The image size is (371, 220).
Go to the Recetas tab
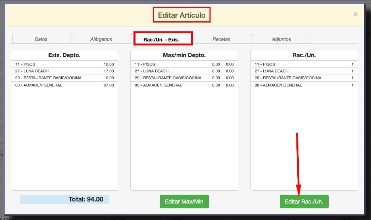(221, 39)
